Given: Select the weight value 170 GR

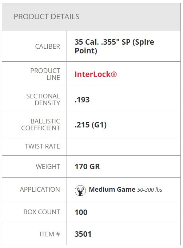Looking at the screenshot, I should coord(87,167).
